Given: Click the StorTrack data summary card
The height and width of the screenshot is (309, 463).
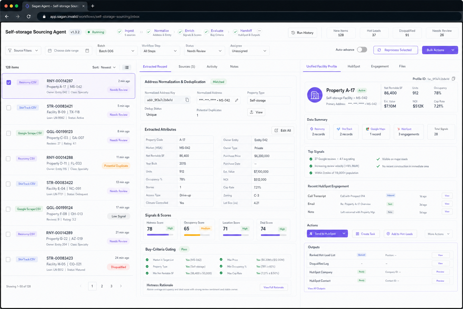Looking at the screenshot, I should [x=346, y=132].
